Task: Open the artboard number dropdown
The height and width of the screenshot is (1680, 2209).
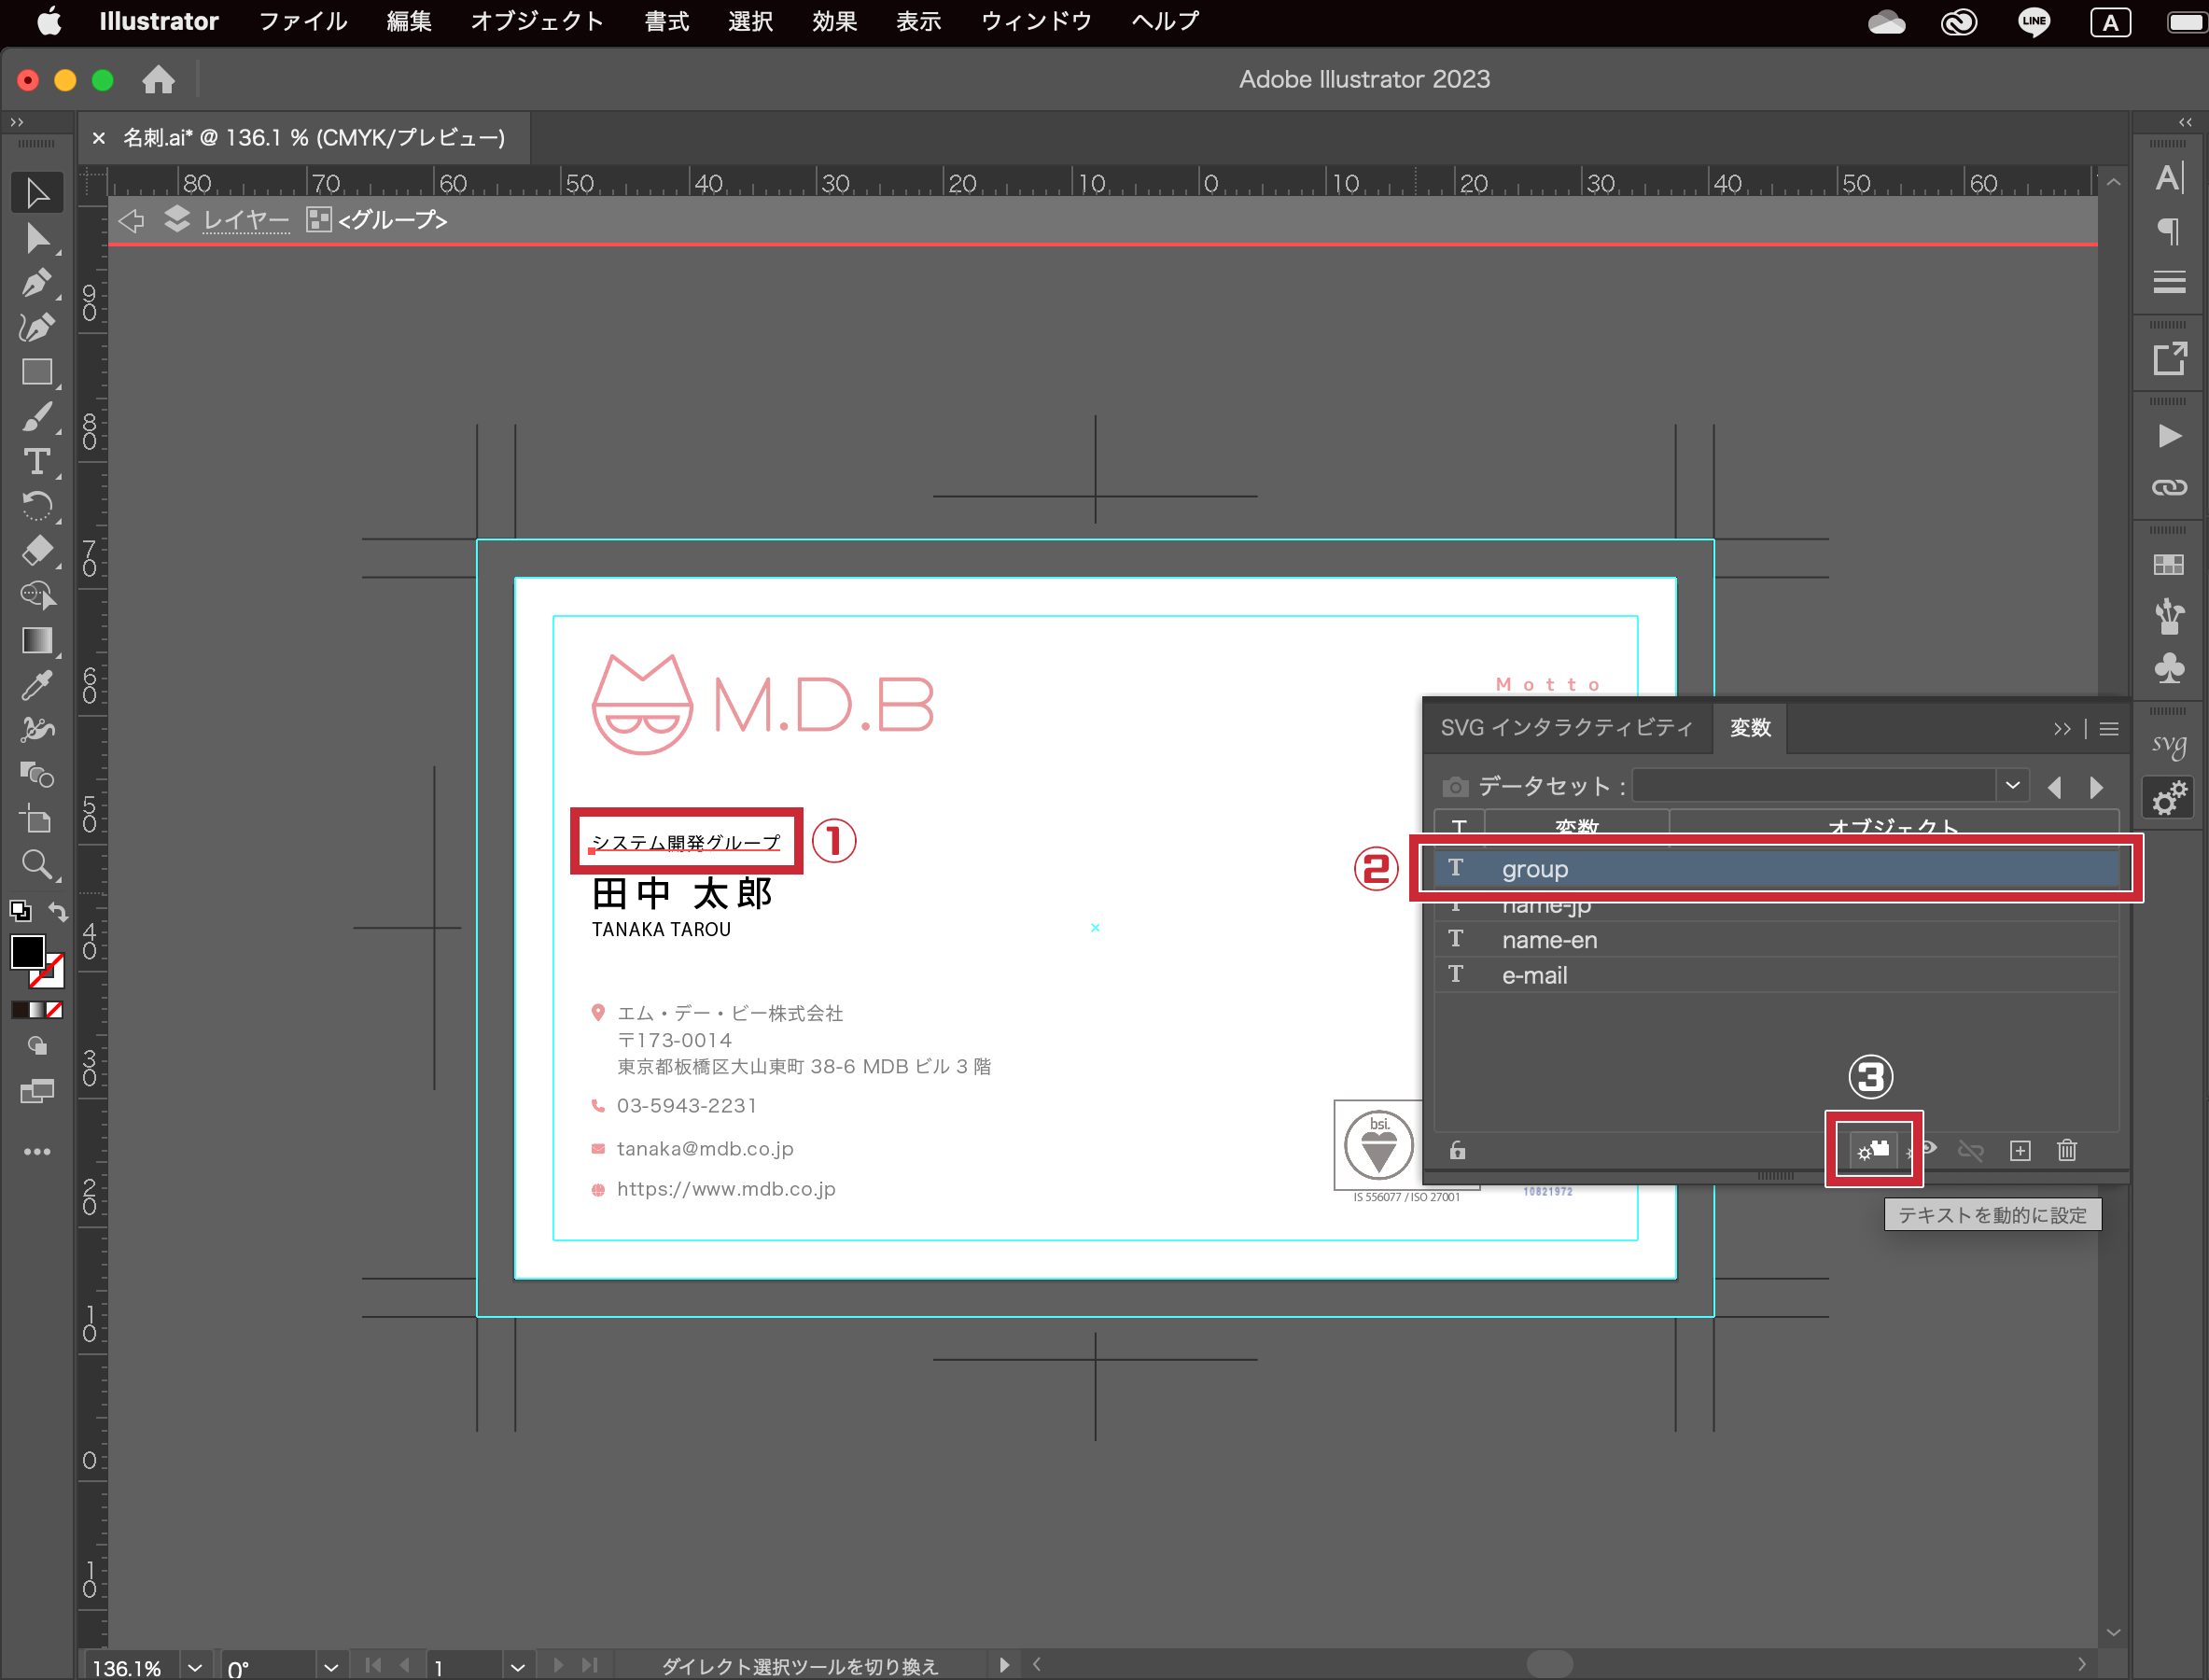Action: coord(517,1667)
